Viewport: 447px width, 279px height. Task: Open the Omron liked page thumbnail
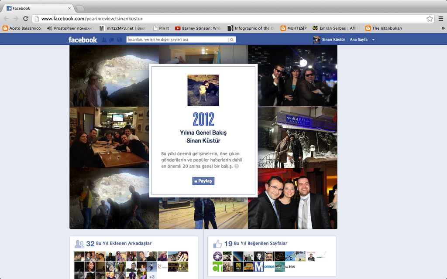[269, 267]
